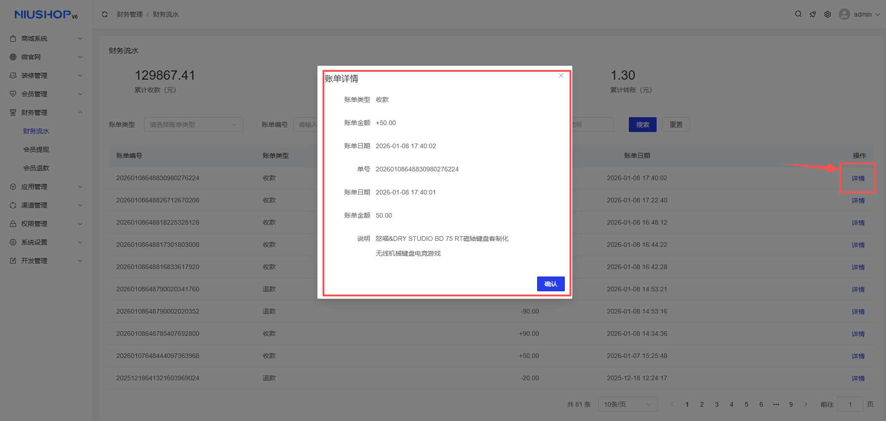This screenshot has width=886, height=421.
Task: Open the 账单类型 dropdown
Action: coord(193,125)
